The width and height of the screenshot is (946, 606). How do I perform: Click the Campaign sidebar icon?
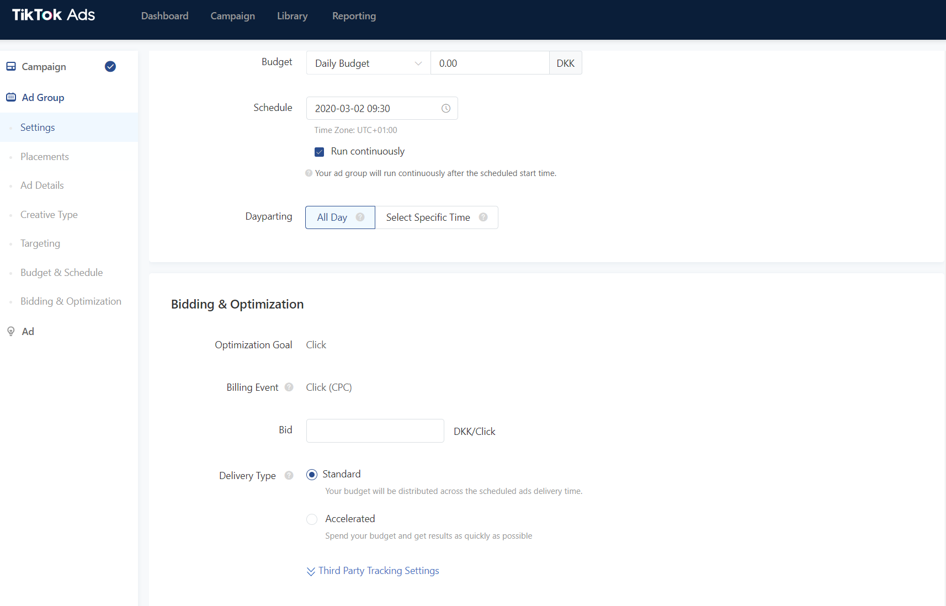(11, 66)
